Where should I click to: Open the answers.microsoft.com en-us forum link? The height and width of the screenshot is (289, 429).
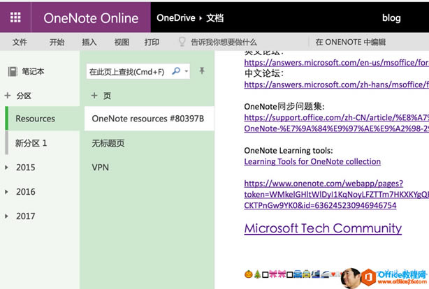(337, 63)
